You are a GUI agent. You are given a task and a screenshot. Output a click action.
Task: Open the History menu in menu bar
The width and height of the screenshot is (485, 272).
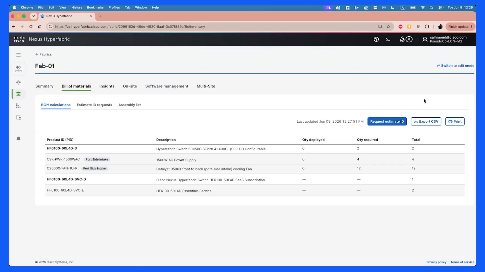[x=77, y=8]
